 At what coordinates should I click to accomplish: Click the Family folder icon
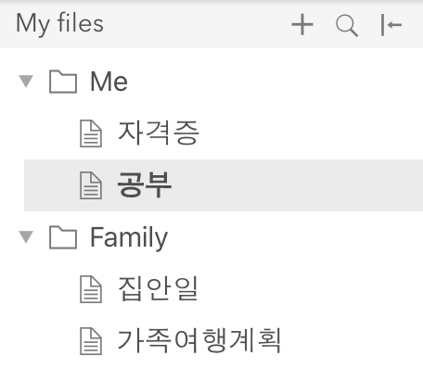click(63, 237)
